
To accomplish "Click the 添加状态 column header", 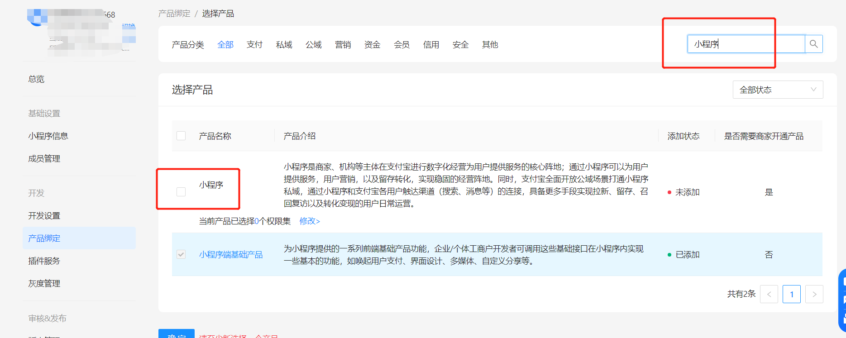I will pyautogui.click(x=683, y=136).
